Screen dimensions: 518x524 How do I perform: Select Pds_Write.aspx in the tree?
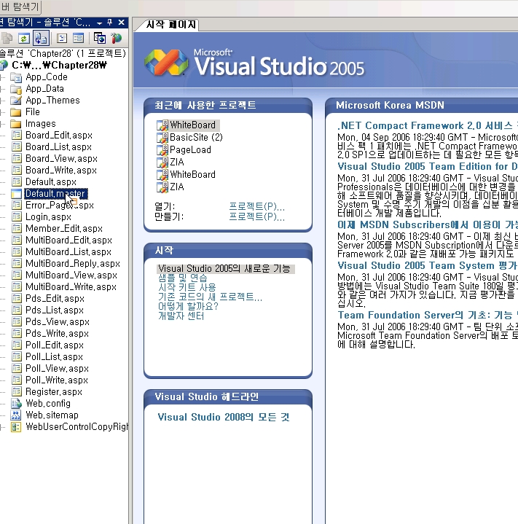[57, 334]
